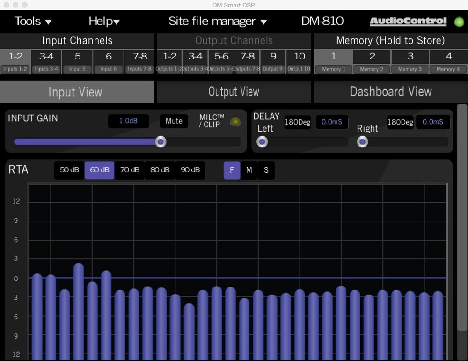Select RTA speed S
This screenshot has height=361, width=468.
click(266, 170)
